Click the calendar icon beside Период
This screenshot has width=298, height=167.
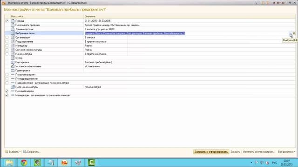tap(13, 21)
